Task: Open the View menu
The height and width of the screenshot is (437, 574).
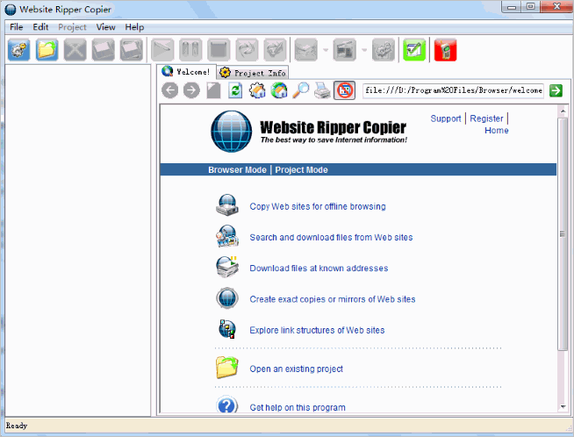Action: pyautogui.click(x=106, y=27)
